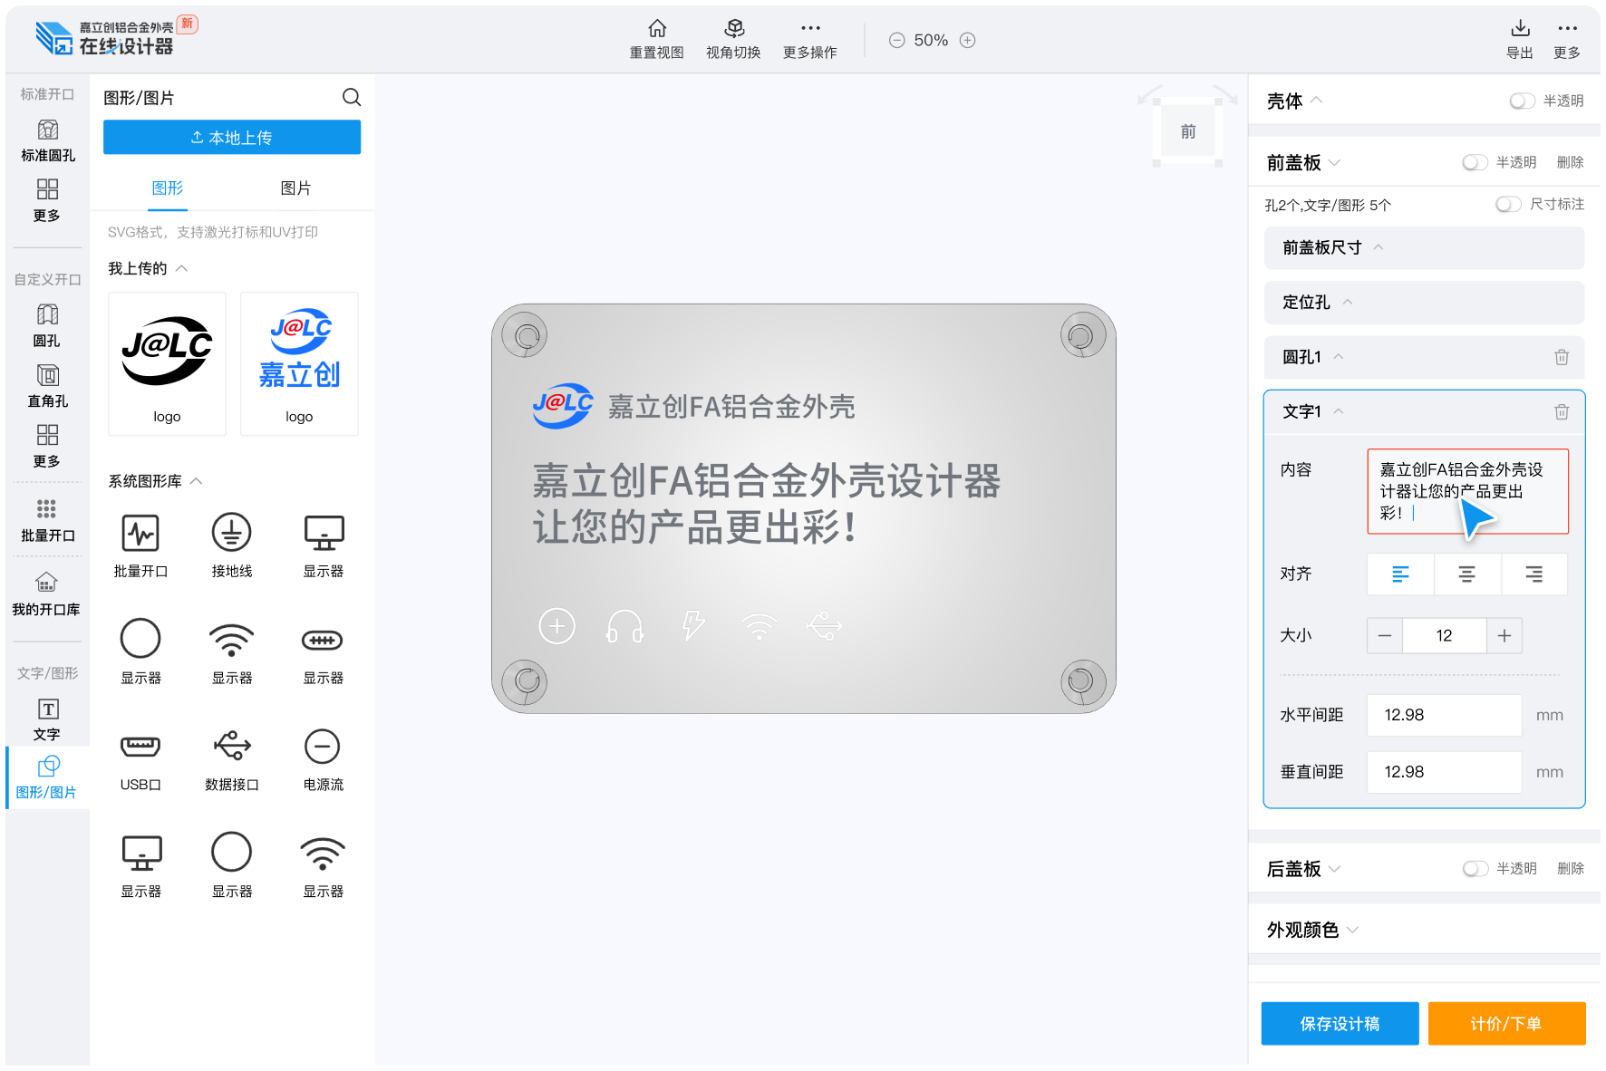Open the 批量开口 sidebar tool
This screenshot has height=1071, width=1606.
click(x=47, y=520)
